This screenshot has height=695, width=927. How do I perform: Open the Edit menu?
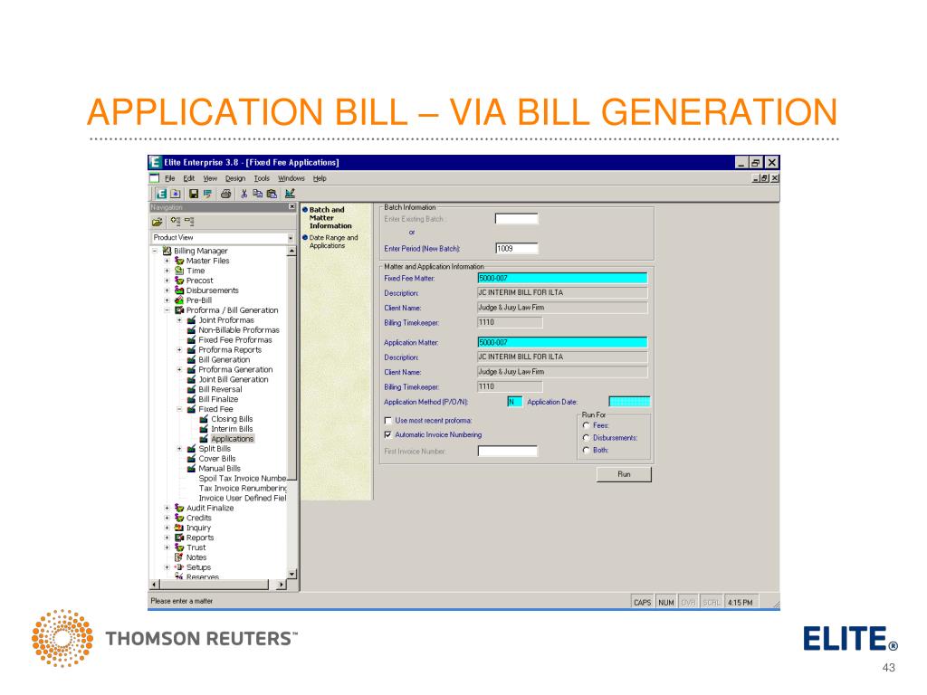tap(188, 178)
